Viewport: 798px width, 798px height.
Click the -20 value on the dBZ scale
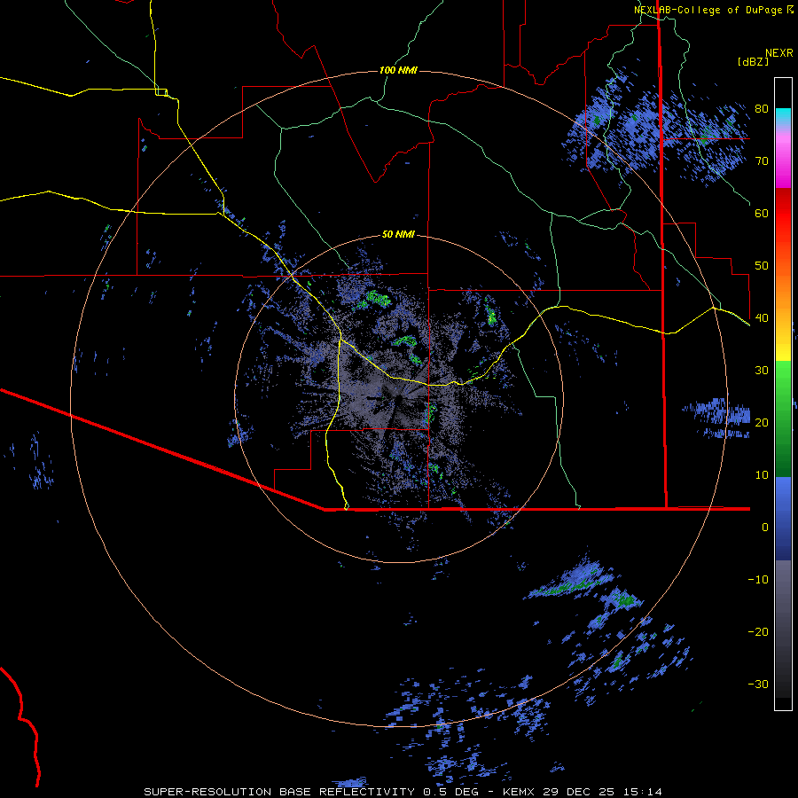click(x=758, y=631)
